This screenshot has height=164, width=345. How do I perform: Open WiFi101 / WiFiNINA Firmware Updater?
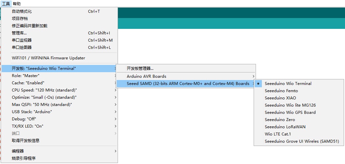point(59,58)
